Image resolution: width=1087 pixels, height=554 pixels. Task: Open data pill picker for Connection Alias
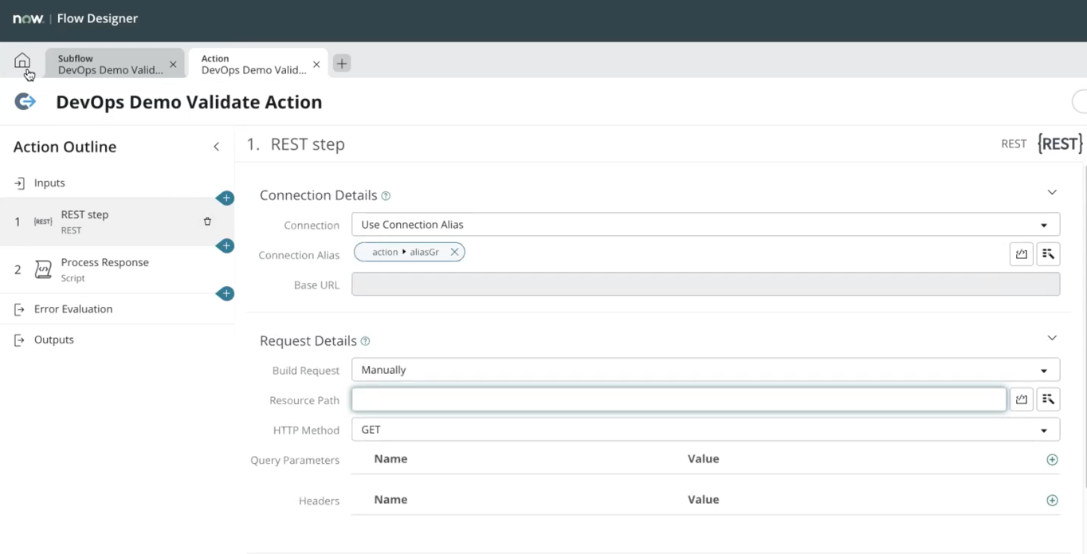[1048, 254]
